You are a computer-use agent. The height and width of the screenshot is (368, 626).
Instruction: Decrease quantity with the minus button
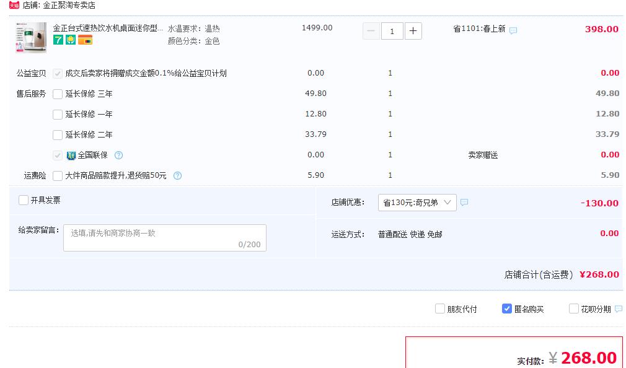coord(371,31)
